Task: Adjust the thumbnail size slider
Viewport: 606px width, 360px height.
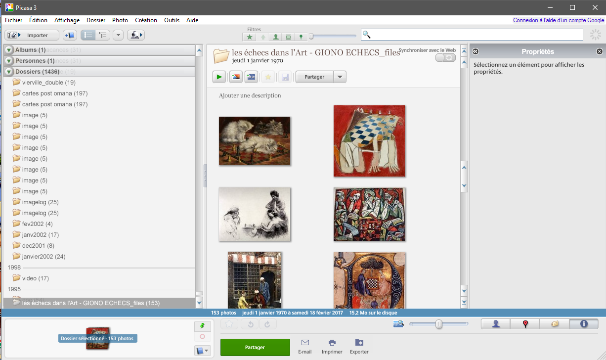Action: (x=438, y=324)
